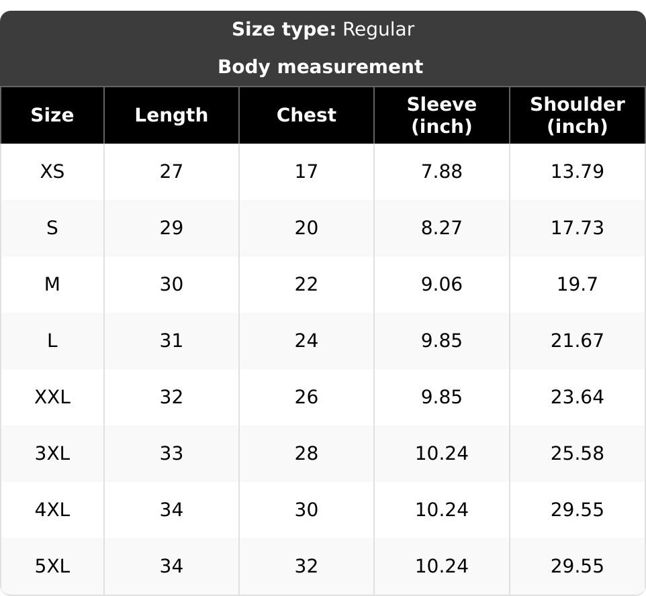646x596 pixels.
Task: Click the Sleeve (inch) column header
Action: click(442, 115)
